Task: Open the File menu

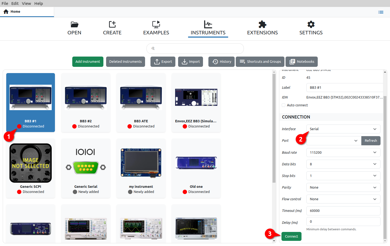Action: pos(5,4)
